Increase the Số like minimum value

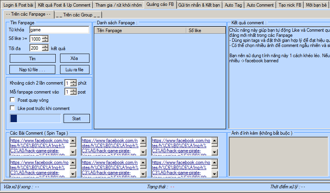pyautogui.click(x=45, y=37)
